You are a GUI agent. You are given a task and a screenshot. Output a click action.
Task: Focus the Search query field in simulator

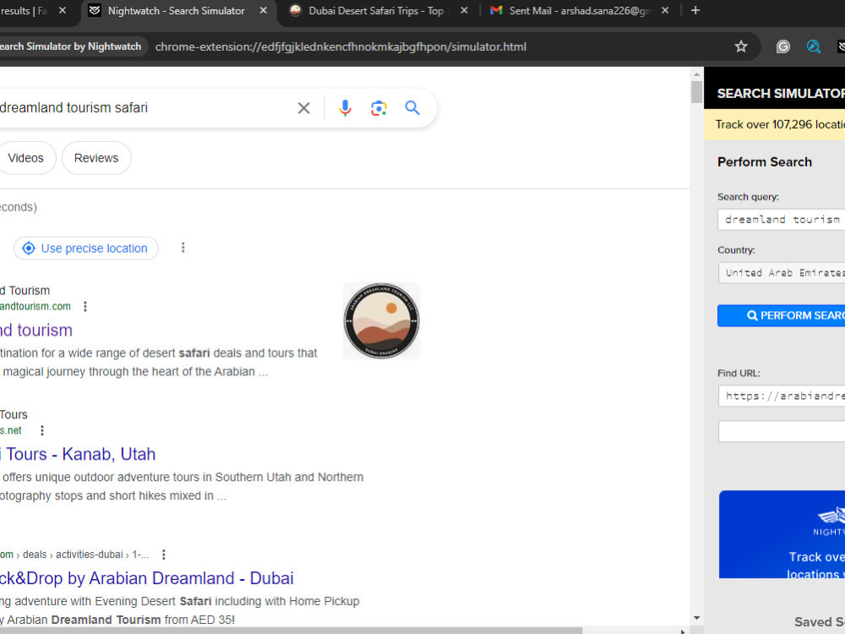click(781, 220)
